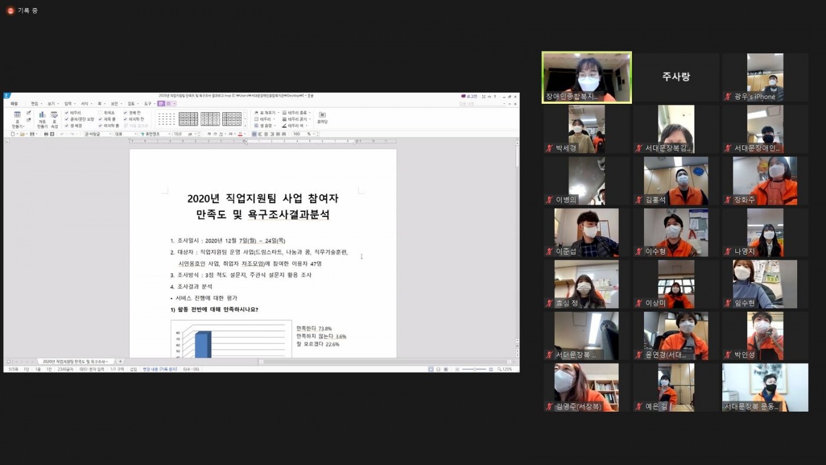Expand the 테두리 색 dropdown

coord(295,126)
